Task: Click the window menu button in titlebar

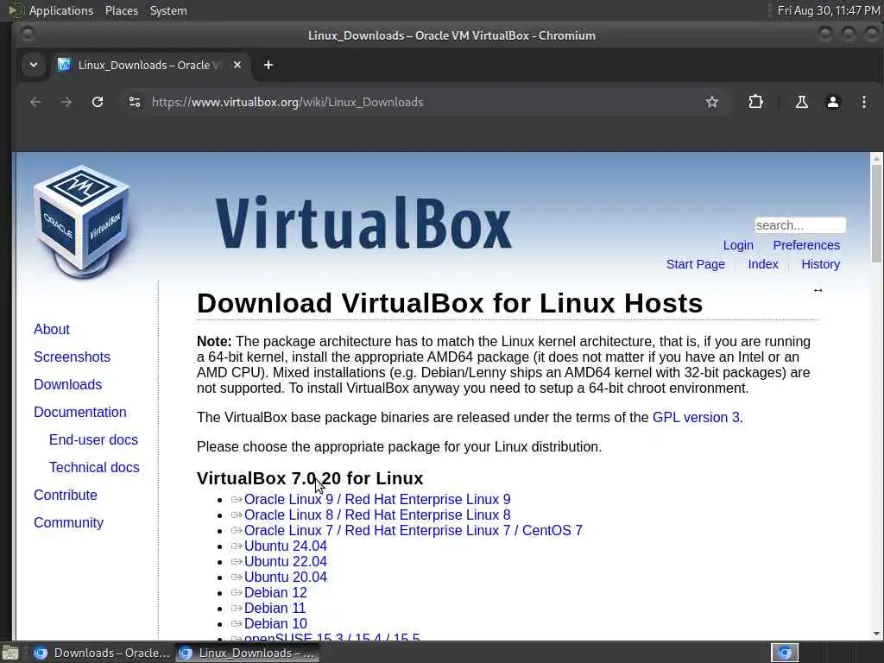Action: 27,35
